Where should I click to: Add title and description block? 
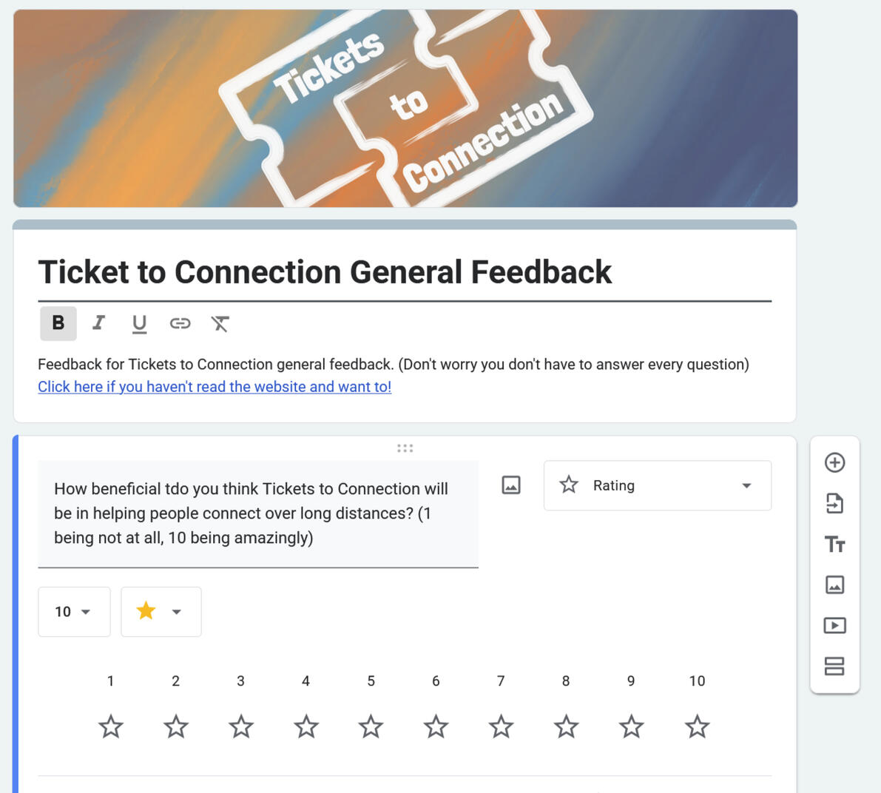tap(834, 544)
